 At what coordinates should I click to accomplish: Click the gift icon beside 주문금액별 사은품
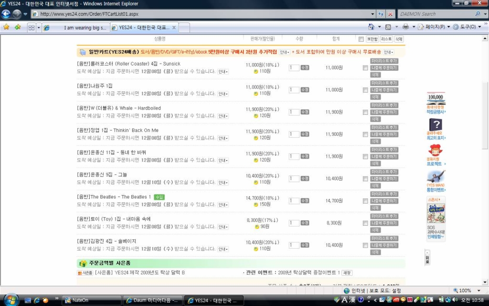point(83,263)
